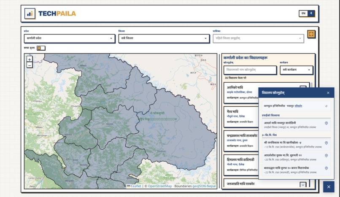Locate बालउद्धार मावि pin icon
340x197 pixels.
pos(326,168)
